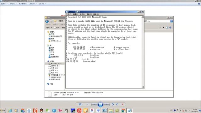
Task: Select 库 in the Explorer tree
Action: coord(49,45)
